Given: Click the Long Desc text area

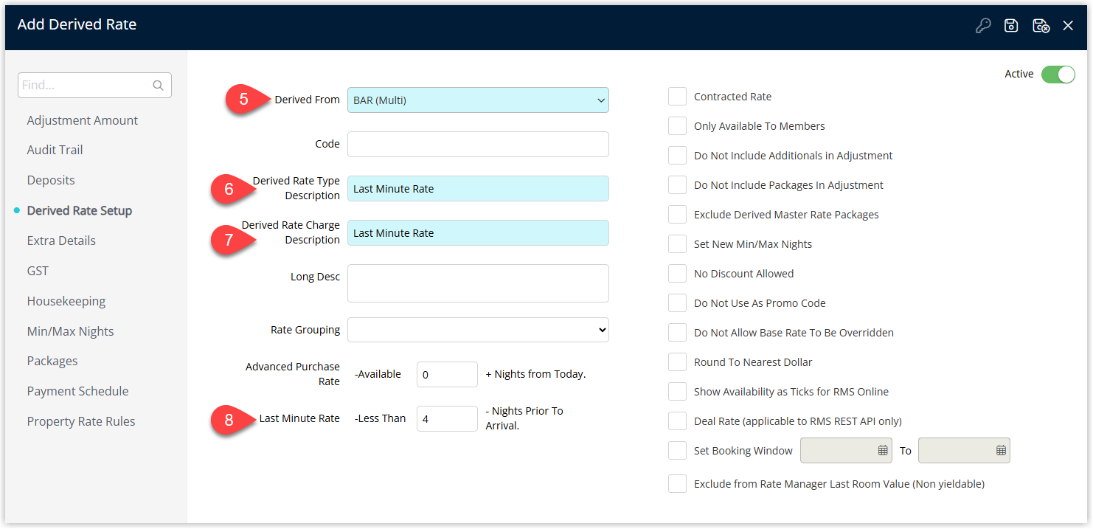Looking at the screenshot, I should click(478, 283).
